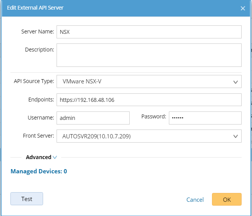This screenshot has width=252, height=216.
Task: Click the dialog title 'Edit External API Server'
Action: 35,8
